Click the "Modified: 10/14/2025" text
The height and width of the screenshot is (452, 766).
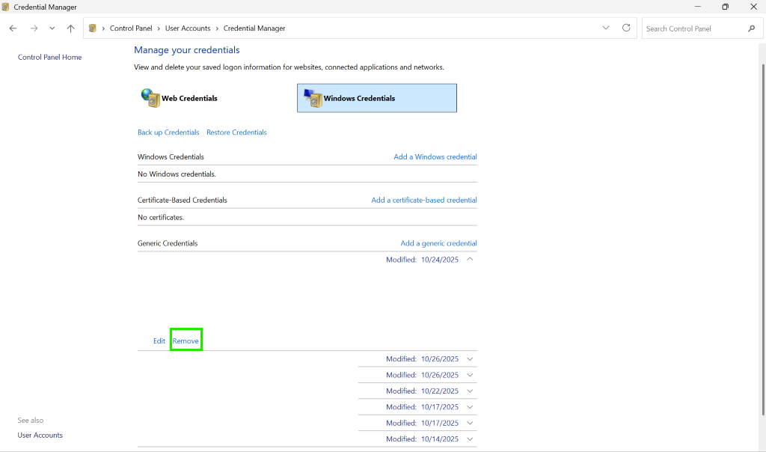[x=422, y=439]
